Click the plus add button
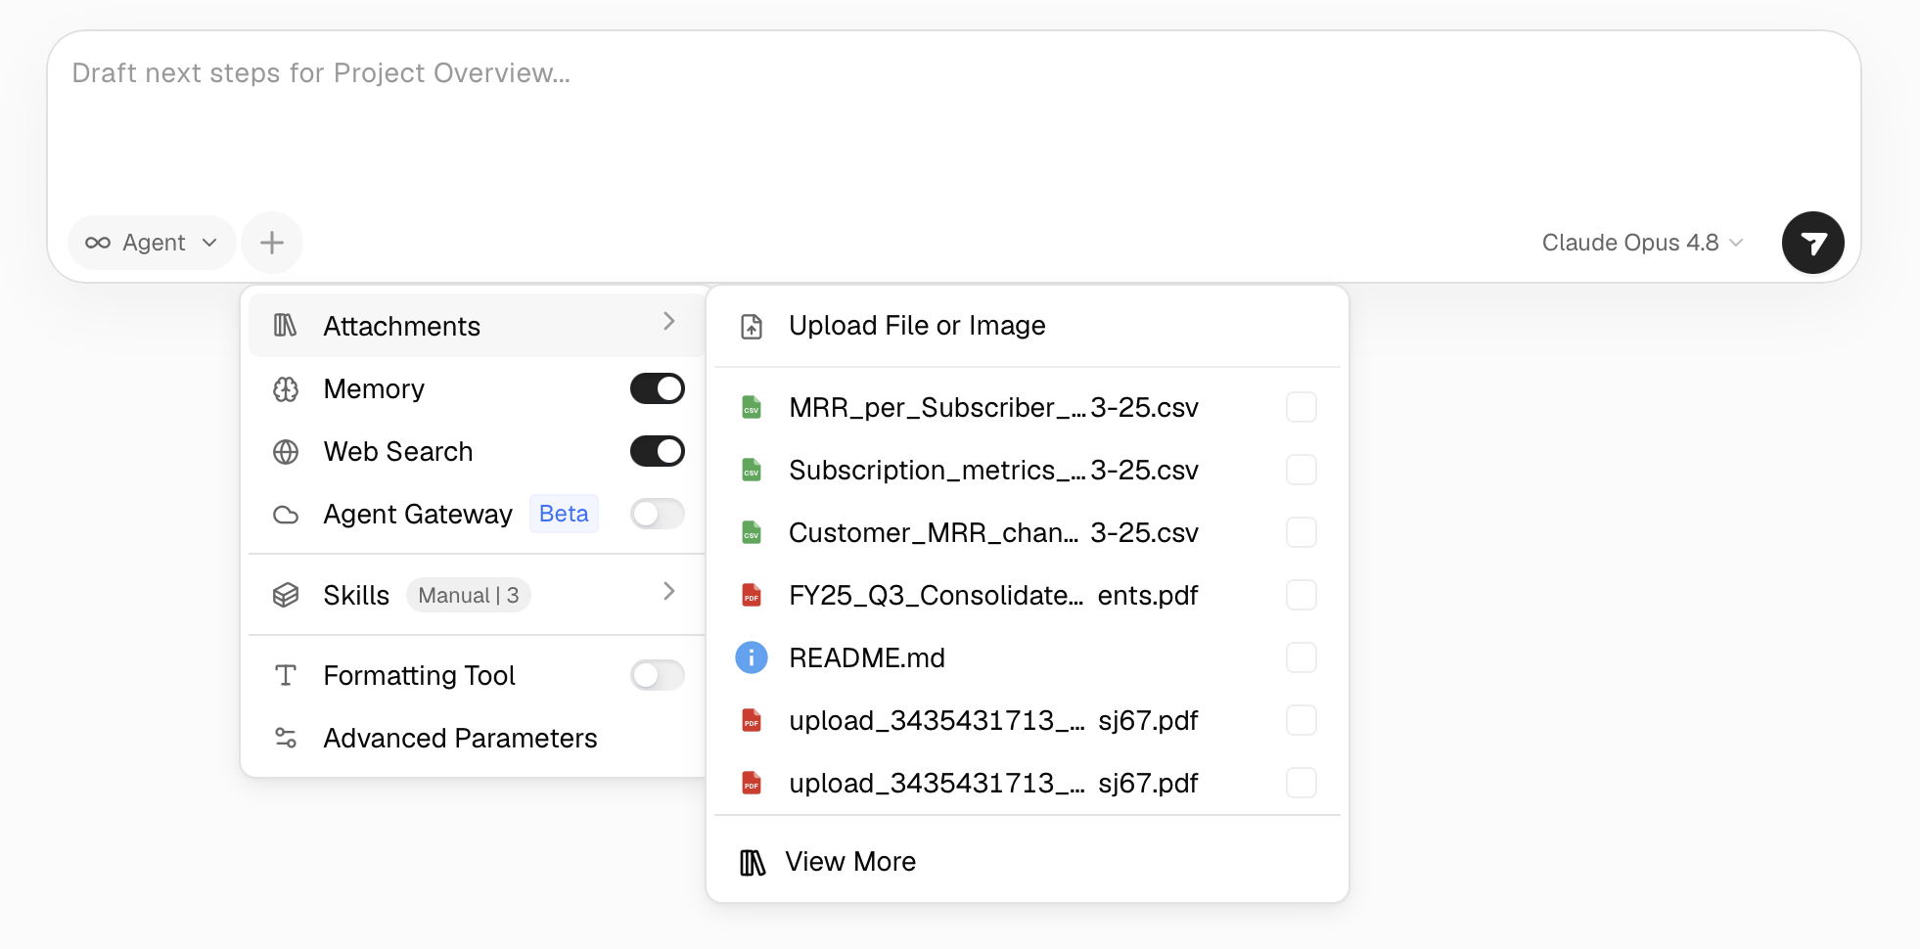 [272, 243]
